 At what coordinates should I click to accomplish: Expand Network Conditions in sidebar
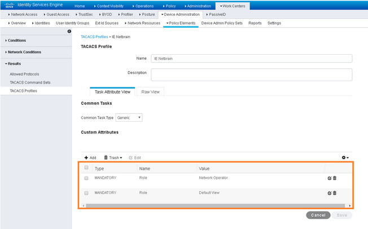tap(23, 52)
